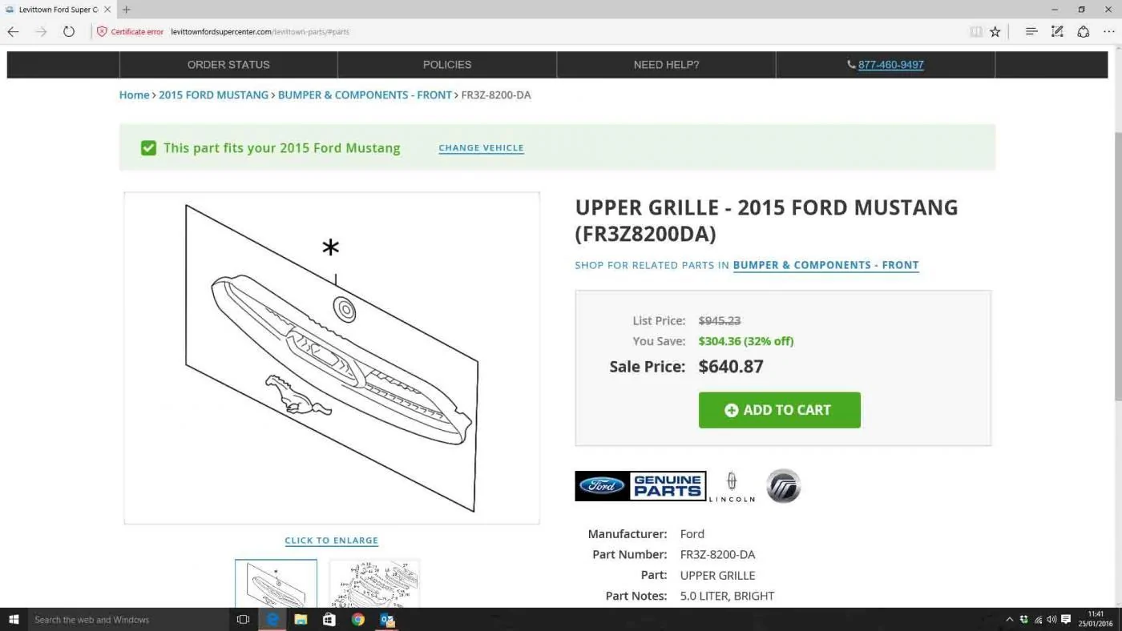Click the ADD TO CART button
The width and height of the screenshot is (1122, 631).
tap(779, 410)
